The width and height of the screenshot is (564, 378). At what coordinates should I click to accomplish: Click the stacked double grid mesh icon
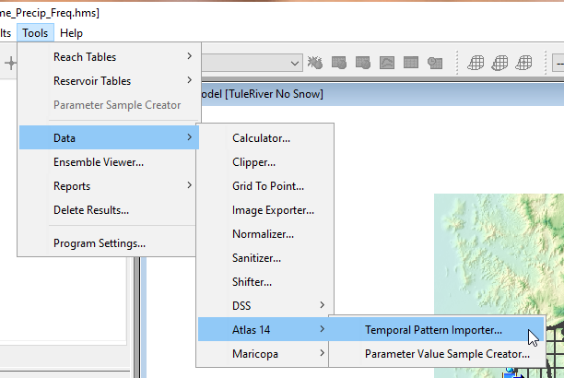(499, 63)
